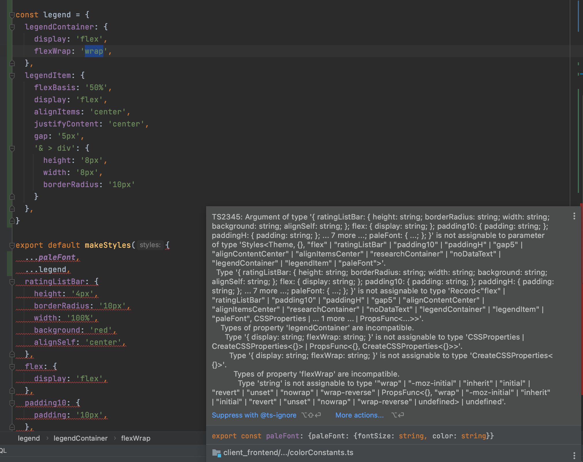Select 'legend' in the breadcrumb bar
The image size is (583, 462).
[29, 438]
